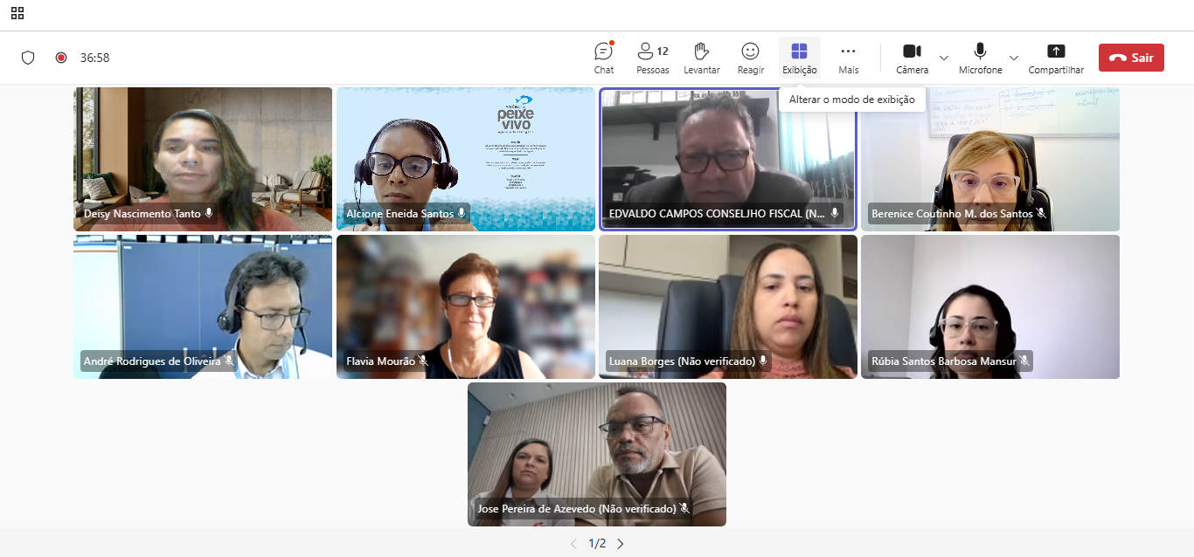
Task: Open the Chat panel
Action: [603, 58]
